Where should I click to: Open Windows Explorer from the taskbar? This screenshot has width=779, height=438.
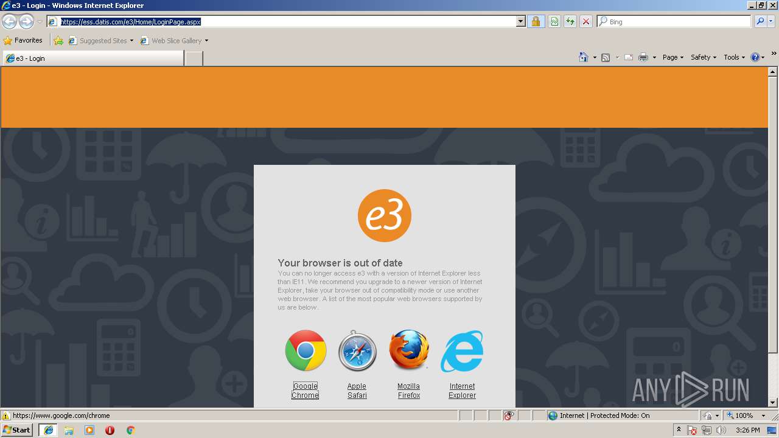[69, 430]
